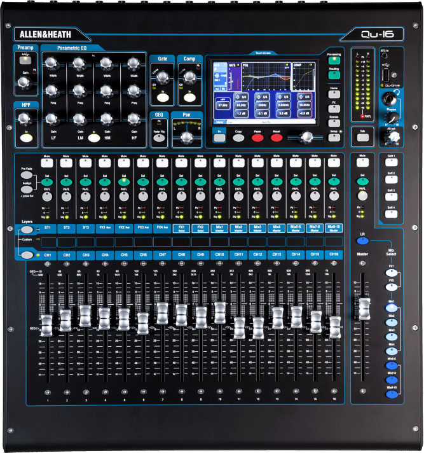
Task: Click the Soft 1 key
Action: click(x=391, y=162)
